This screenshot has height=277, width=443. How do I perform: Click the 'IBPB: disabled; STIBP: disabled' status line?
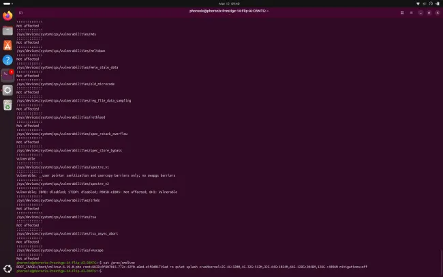(97, 192)
